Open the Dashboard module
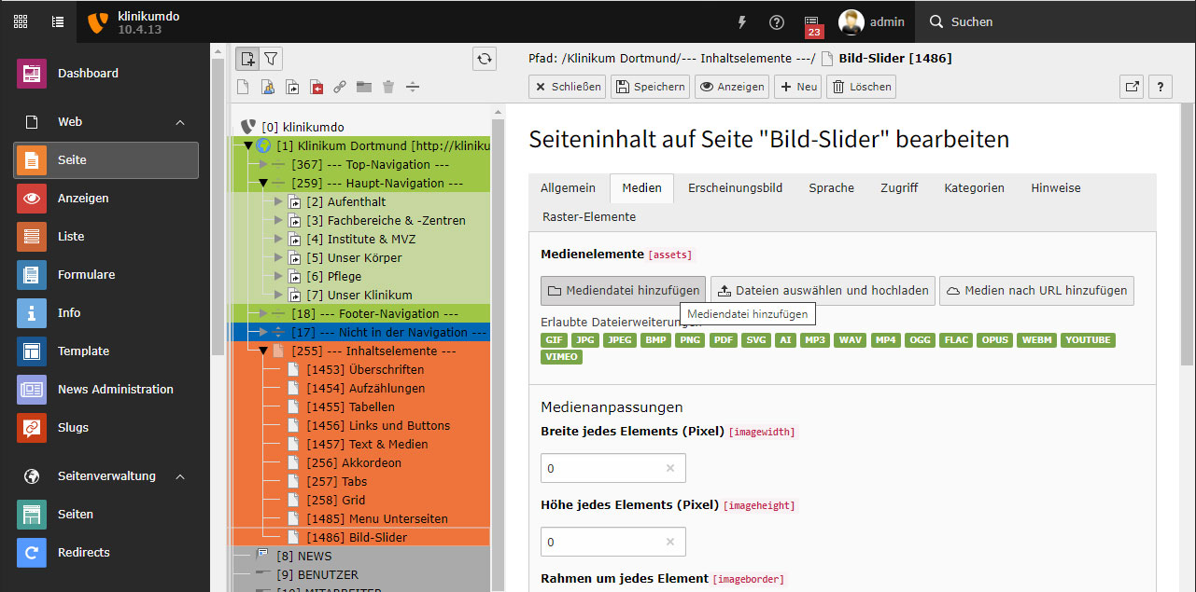The width and height of the screenshot is (1196, 592). coord(106,73)
